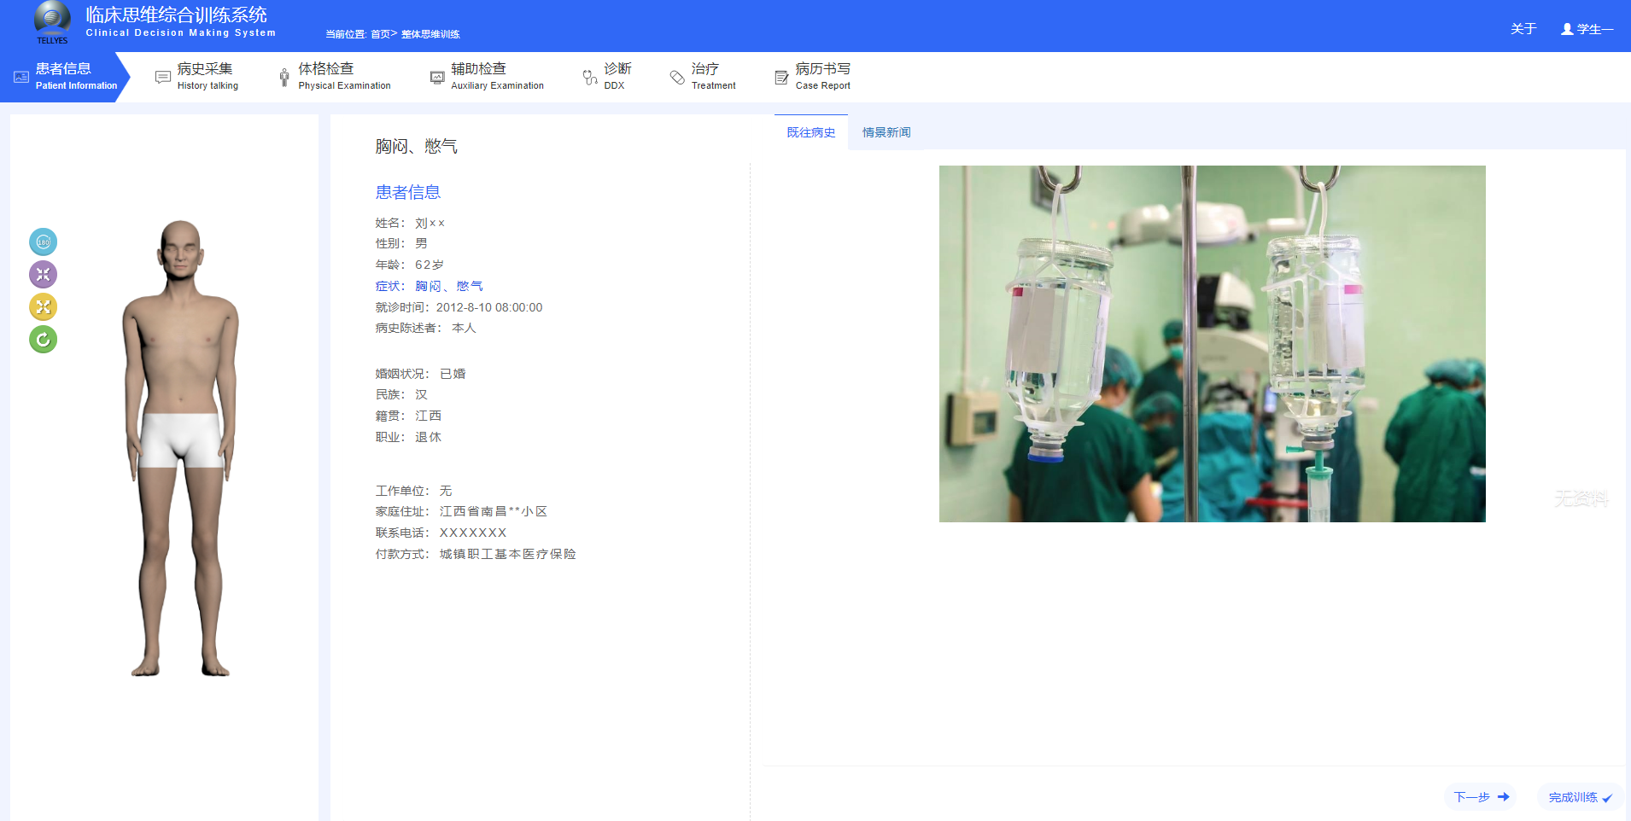Switch to the 既往病史 tab

click(810, 132)
